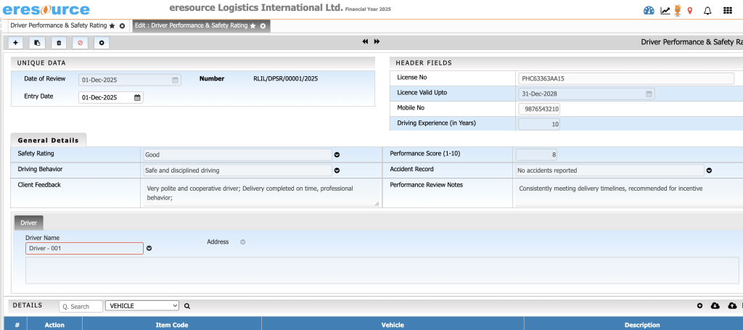Expand the Safety Rating dropdown
This screenshot has width=743, height=330.
(x=337, y=154)
